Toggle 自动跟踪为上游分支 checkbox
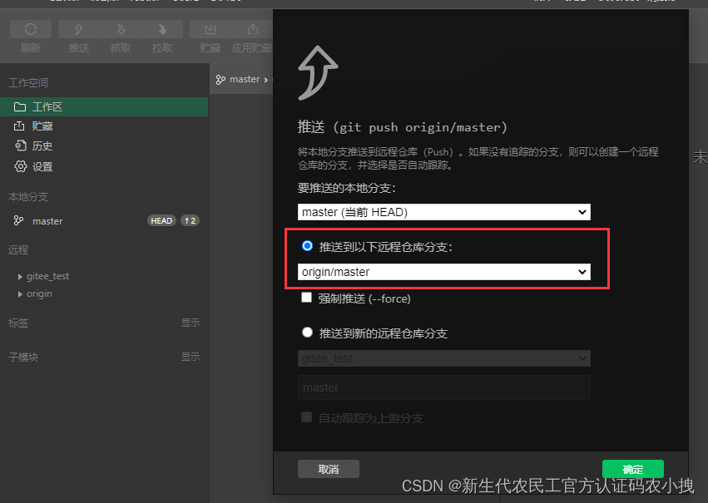Viewport: 708px width, 503px height. coord(307,417)
